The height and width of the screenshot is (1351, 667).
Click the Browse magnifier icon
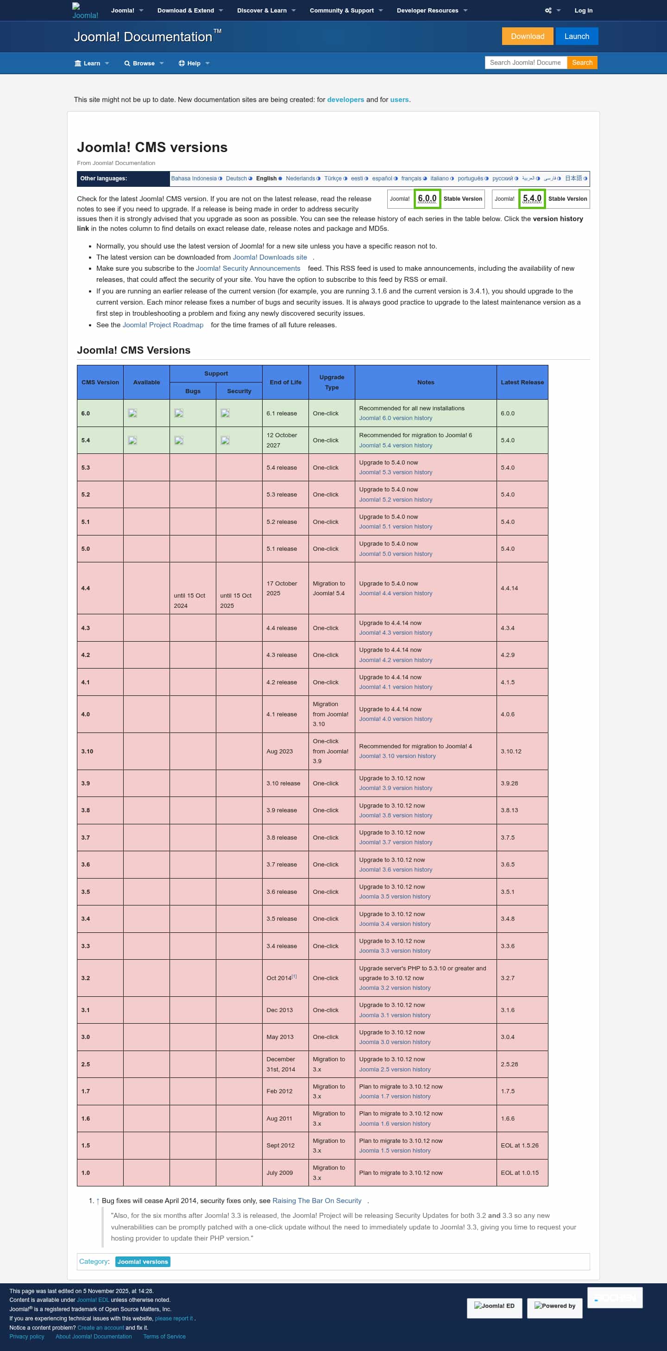[x=127, y=64]
